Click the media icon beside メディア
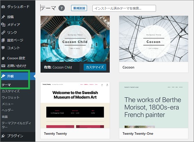Image resolution: width=194 pixels, height=142 pixels. click(3, 25)
